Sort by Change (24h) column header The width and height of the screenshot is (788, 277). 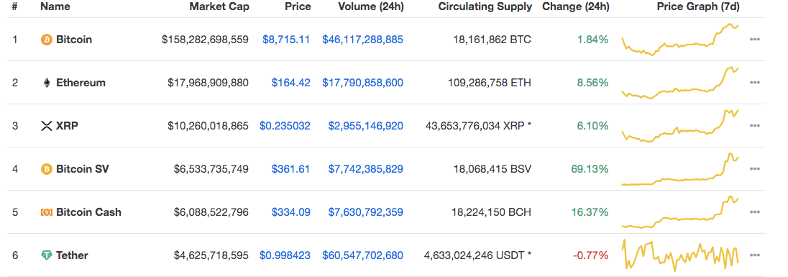coord(575,6)
